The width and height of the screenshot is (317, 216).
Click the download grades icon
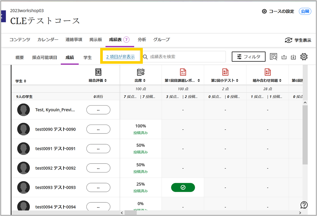[293, 57]
